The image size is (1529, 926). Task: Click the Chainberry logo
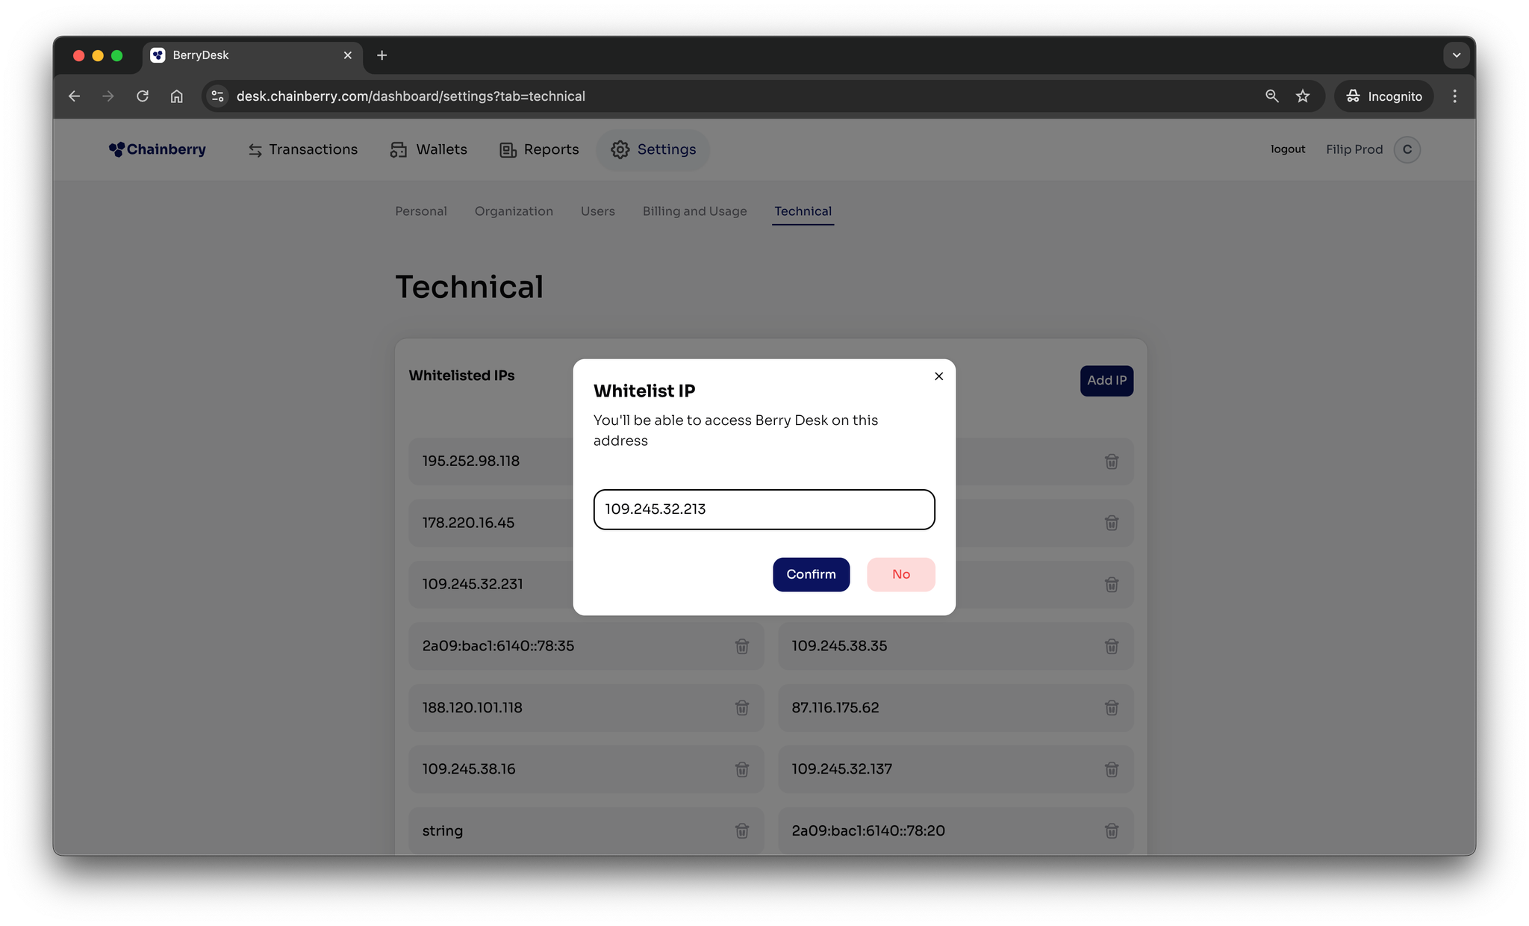[158, 149]
